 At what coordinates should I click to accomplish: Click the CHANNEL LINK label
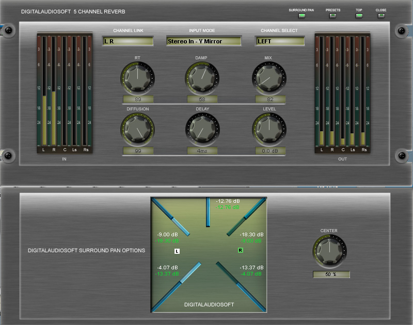pyautogui.click(x=128, y=30)
